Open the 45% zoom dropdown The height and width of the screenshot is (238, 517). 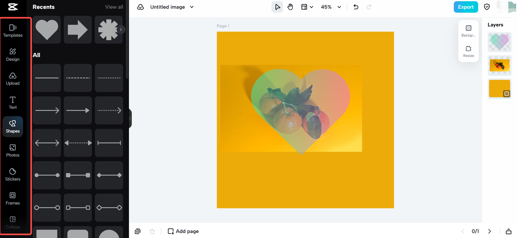tap(331, 7)
